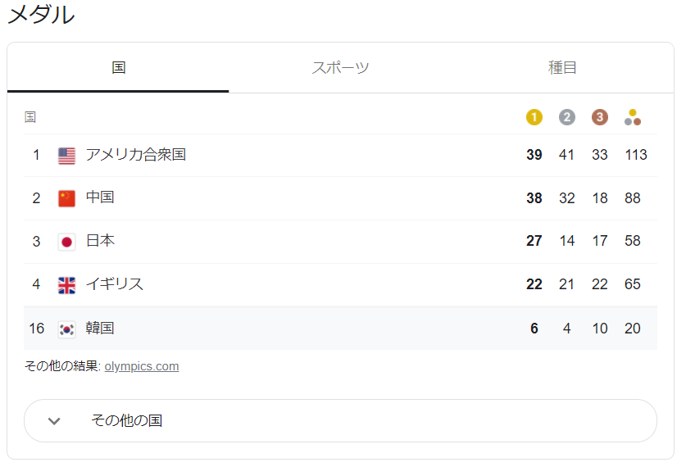Select the 韓国 highlighted row
Viewport: 686px width, 467px height.
pyautogui.click(x=340, y=328)
